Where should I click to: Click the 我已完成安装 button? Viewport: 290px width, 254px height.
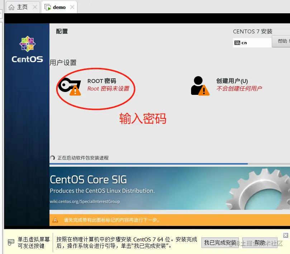point(220,243)
